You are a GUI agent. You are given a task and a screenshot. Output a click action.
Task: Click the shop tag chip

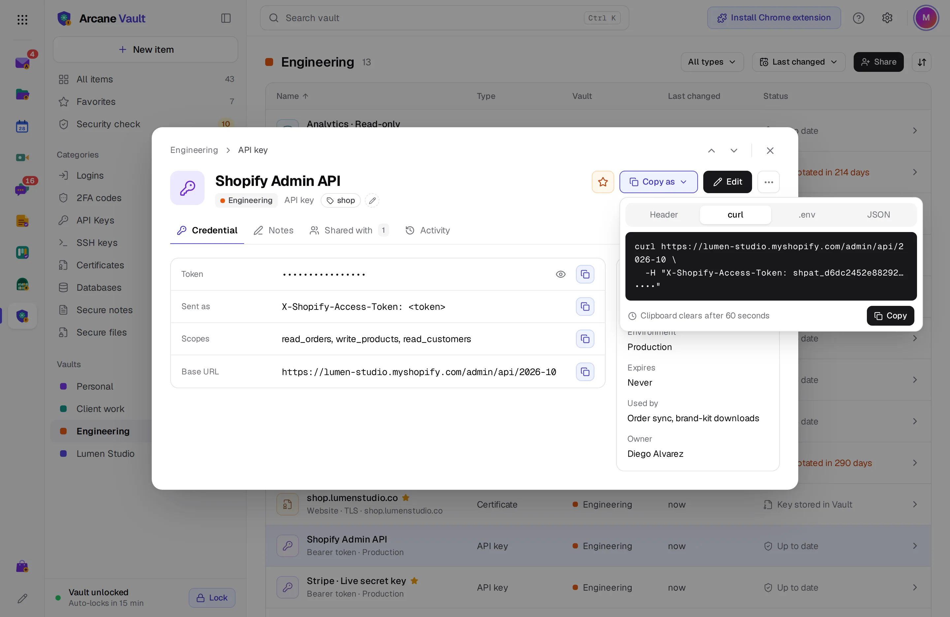[340, 200]
